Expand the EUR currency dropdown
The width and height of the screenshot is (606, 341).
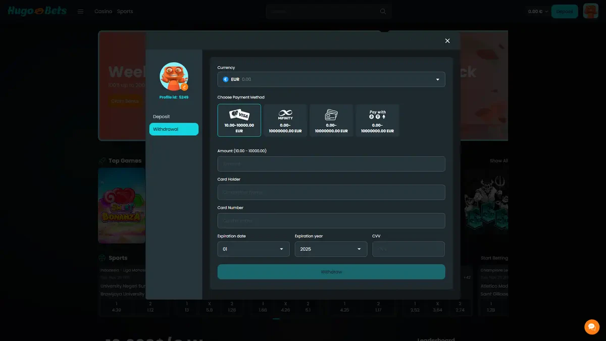coord(331,79)
